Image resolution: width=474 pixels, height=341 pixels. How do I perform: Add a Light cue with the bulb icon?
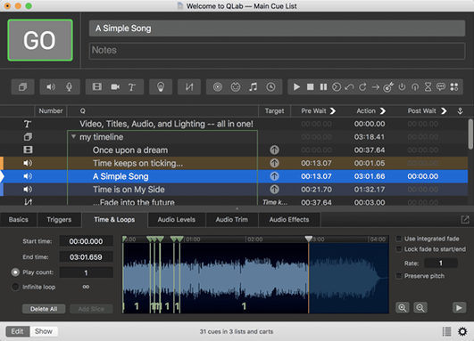[161, 87]
